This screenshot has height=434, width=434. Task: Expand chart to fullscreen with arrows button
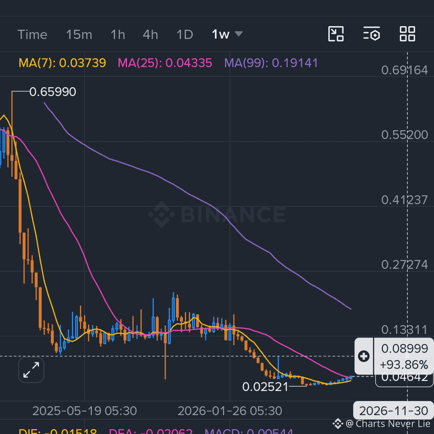(x=31, y=370)
